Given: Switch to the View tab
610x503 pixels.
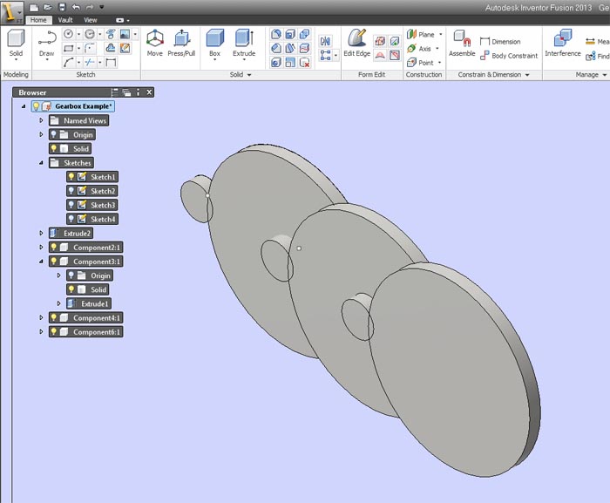Looking at the screenshot, I should [x=91, y=20].
